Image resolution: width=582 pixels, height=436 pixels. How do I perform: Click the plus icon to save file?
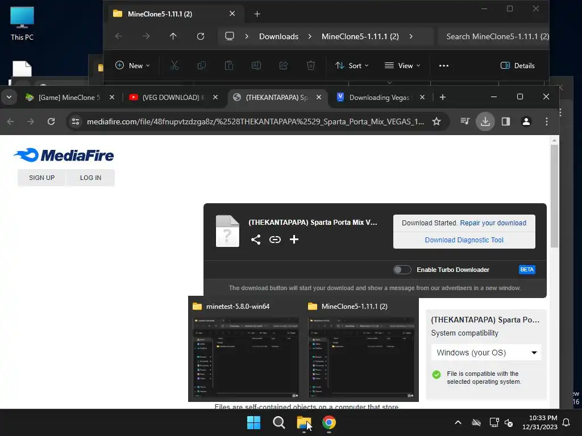pyautogui.click(x=294, y=240)
